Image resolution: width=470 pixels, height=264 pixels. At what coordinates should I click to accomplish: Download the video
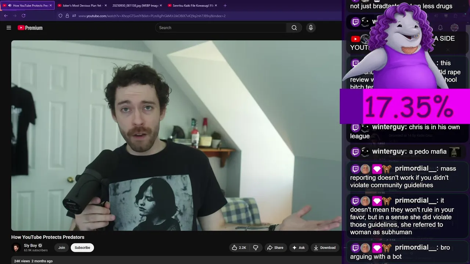[325, 247]
